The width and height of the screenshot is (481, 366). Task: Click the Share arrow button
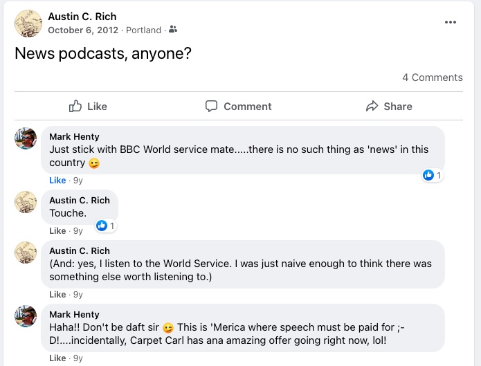pos(389,106)
